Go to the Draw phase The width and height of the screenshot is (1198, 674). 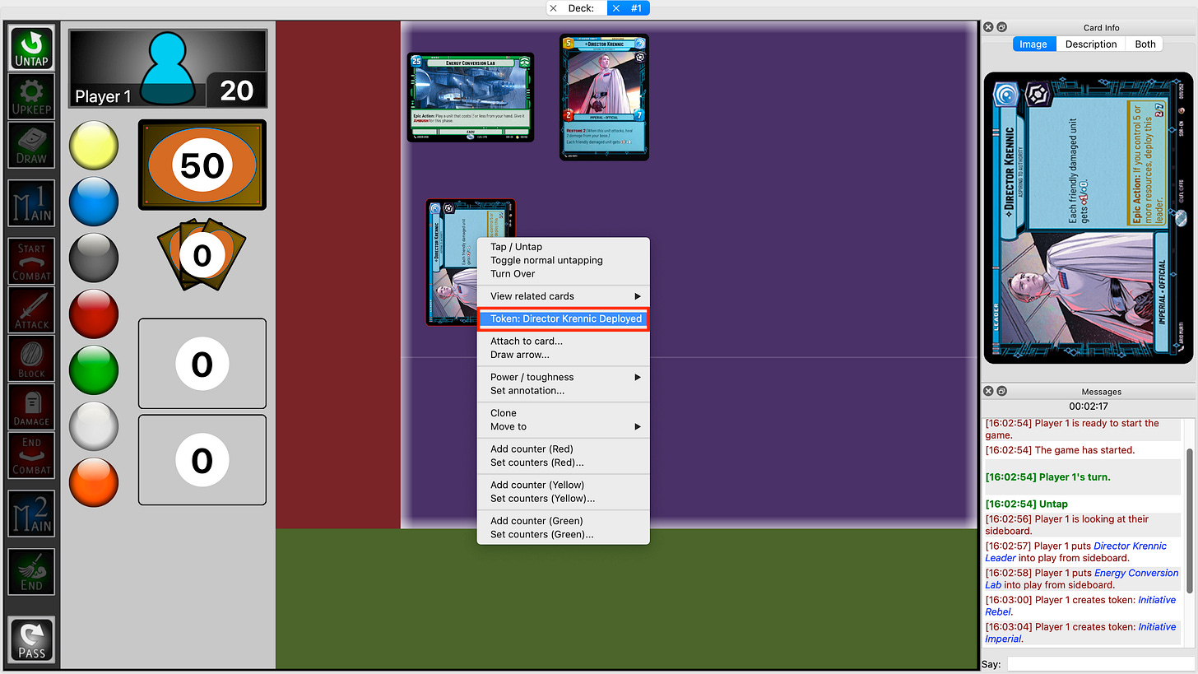(31, 145)
